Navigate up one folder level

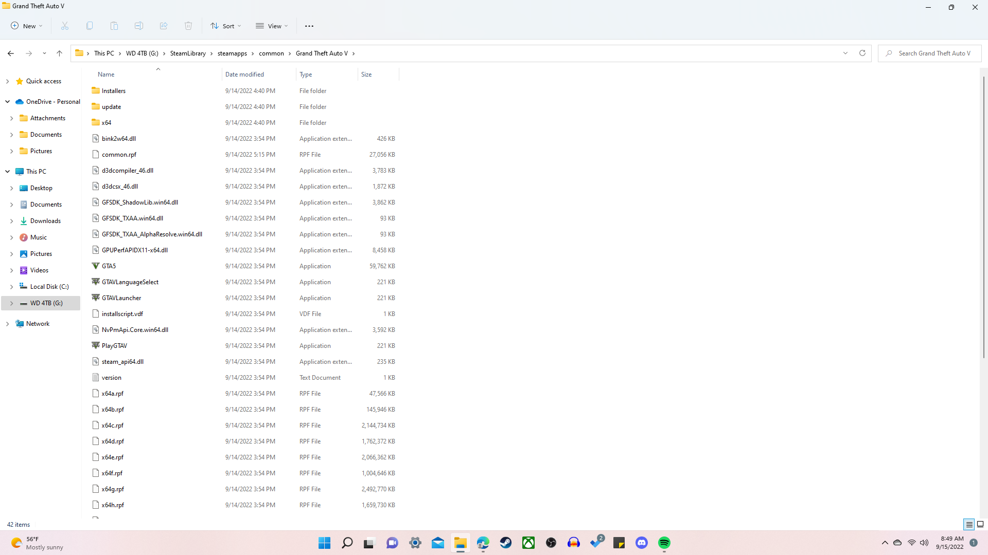tap(59, 53)
